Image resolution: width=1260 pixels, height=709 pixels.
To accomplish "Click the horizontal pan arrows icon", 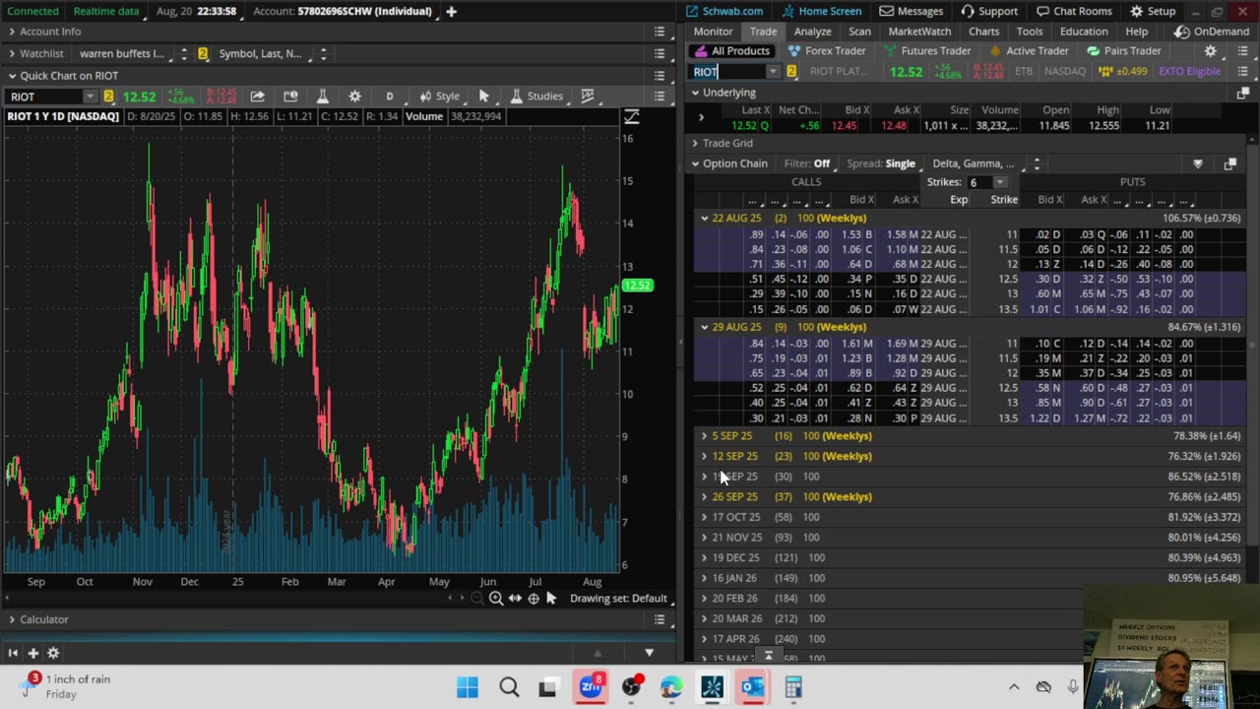I will click(x=515, y=599).
